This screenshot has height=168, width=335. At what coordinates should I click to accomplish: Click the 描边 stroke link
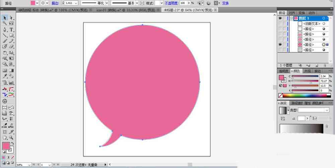(x=55, y=3)
